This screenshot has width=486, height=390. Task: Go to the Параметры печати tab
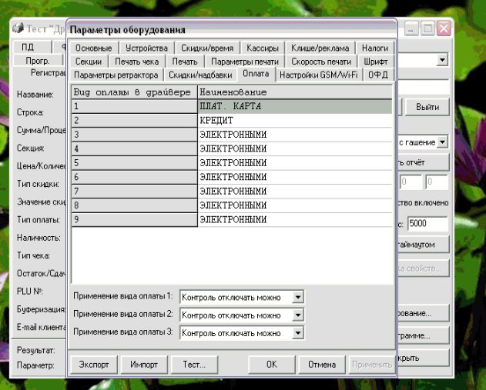point(245,61)
